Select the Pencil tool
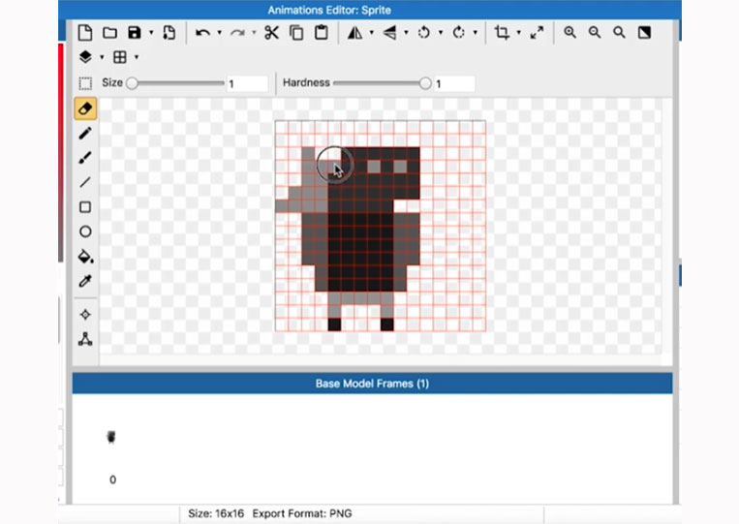Screen dimensions: 739x524 click(x=85, y=134)
